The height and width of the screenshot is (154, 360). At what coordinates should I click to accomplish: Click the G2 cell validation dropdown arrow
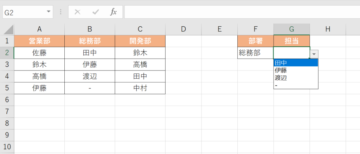click(314, 54)
